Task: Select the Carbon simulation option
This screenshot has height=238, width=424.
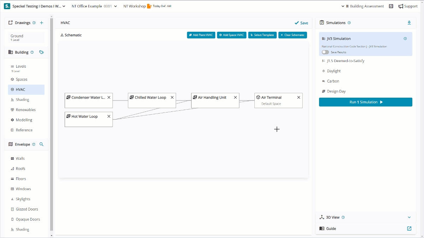Action: 333,81
